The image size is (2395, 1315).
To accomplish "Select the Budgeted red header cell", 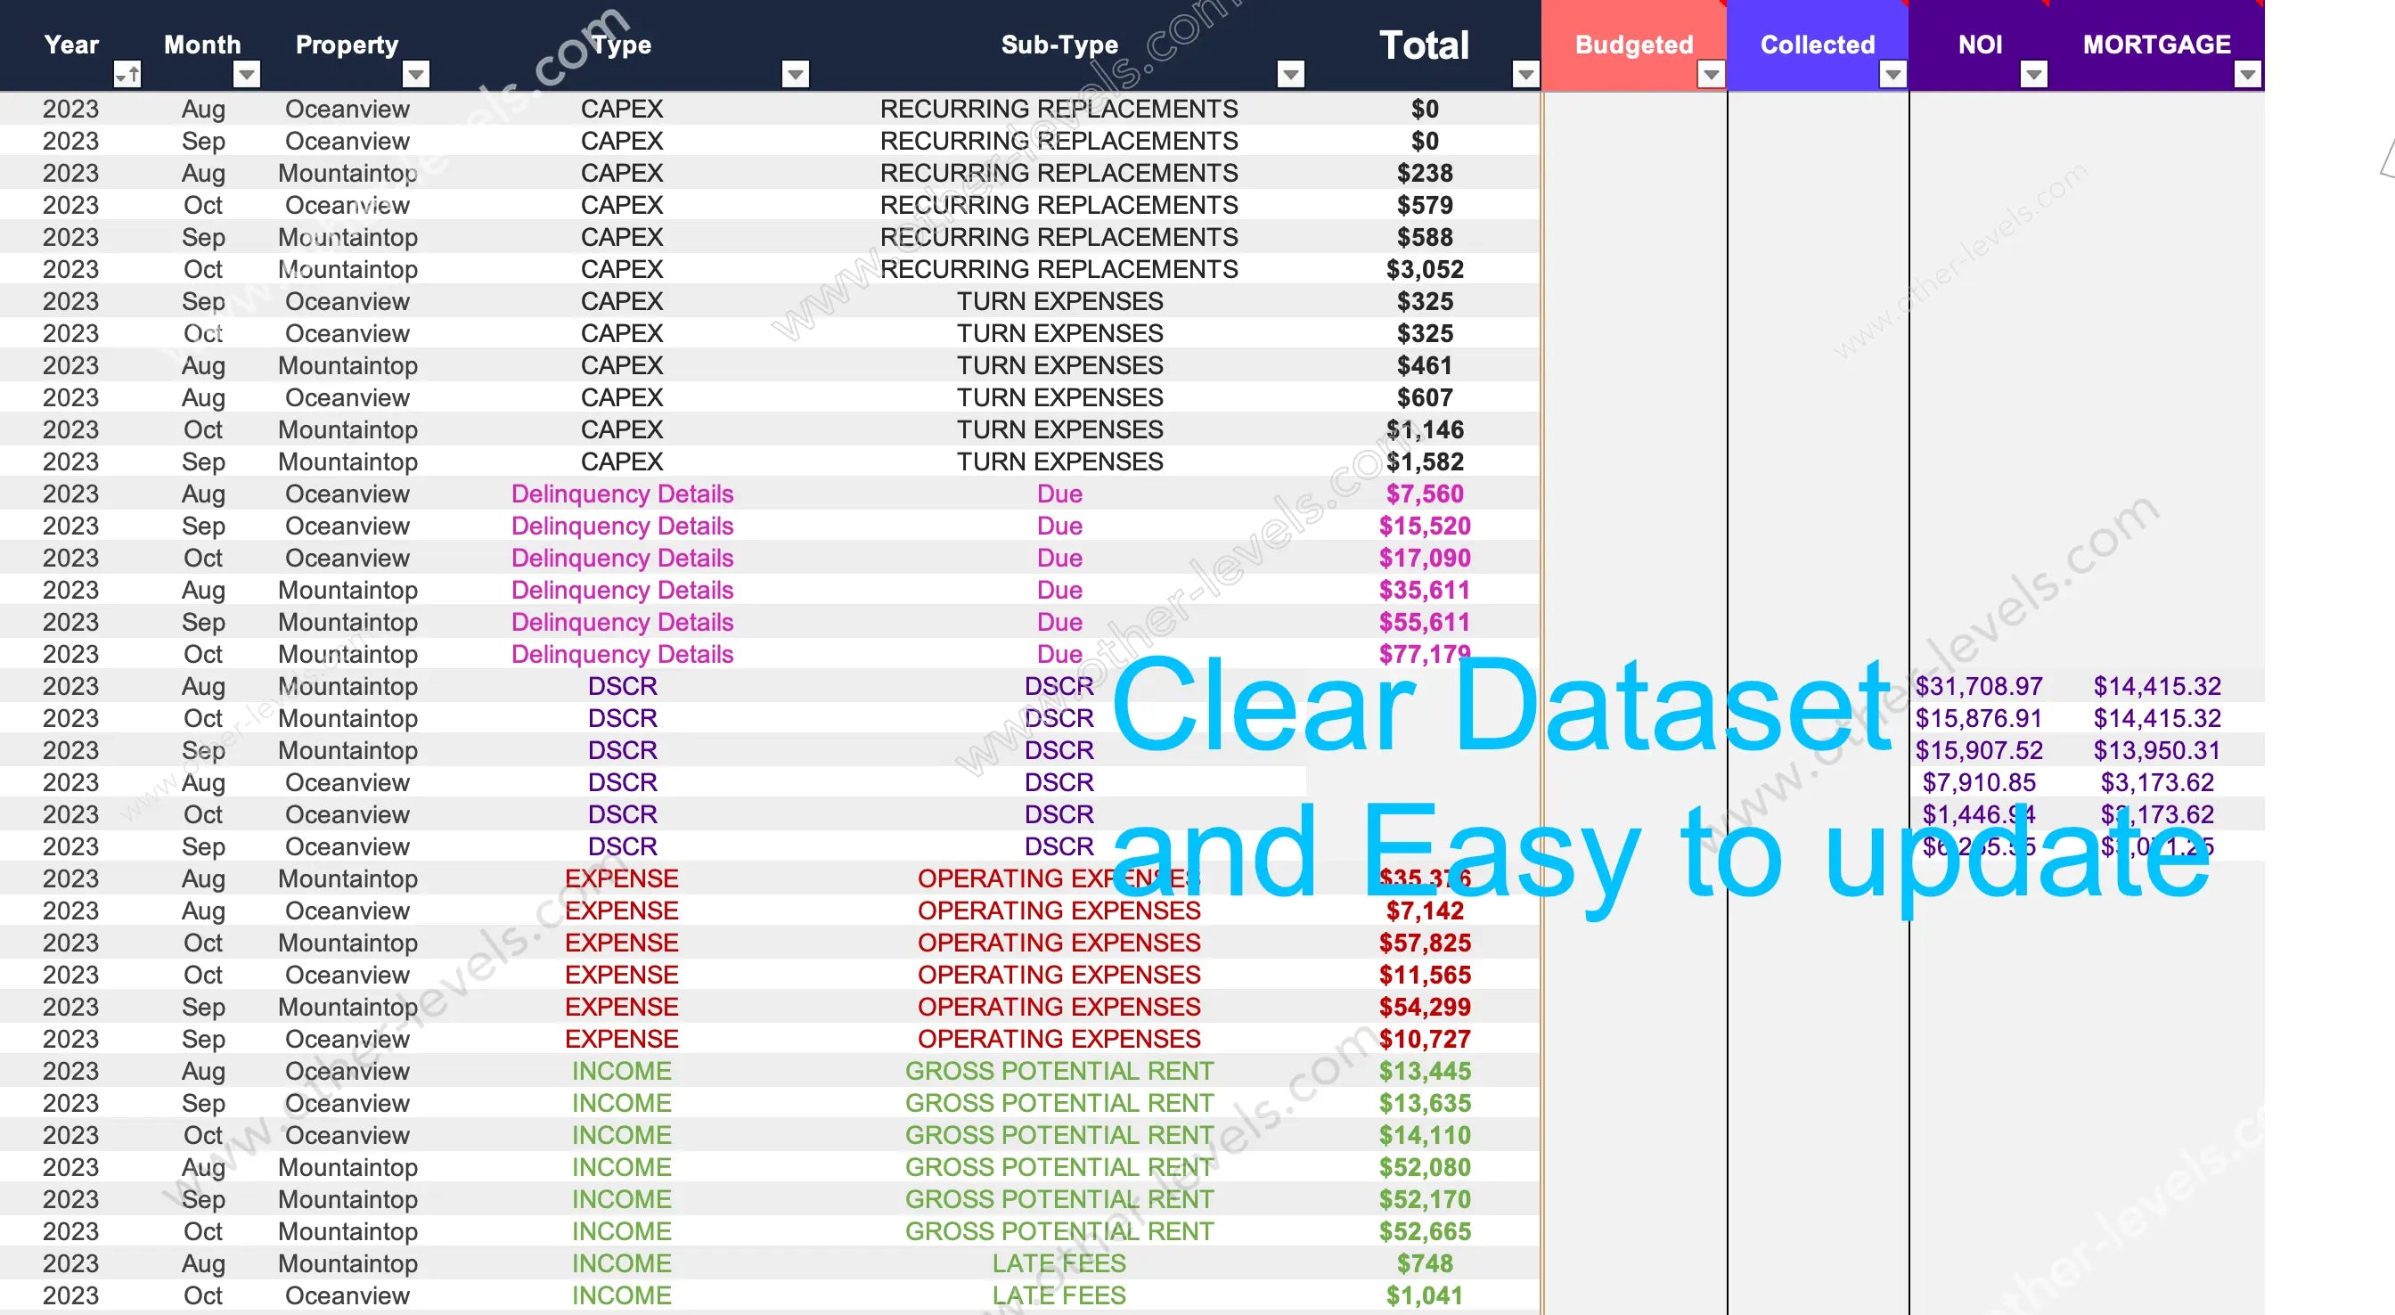I will pyautogui.click(x=1633, y=44).
